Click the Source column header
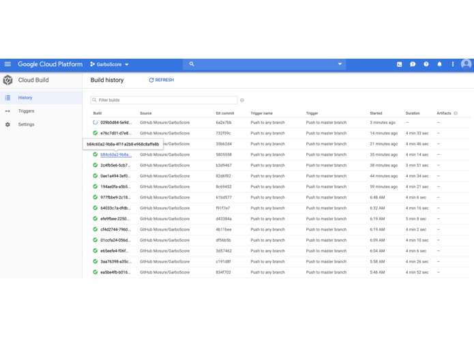The image size is (474, 337). tap(146, 113)
